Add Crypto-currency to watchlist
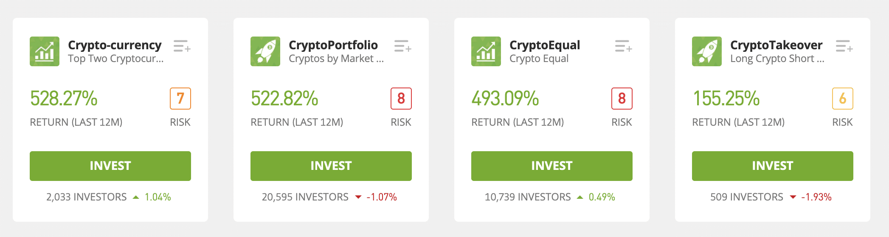Viewport: 889px width, 237px height. click(x=182, y=46)
